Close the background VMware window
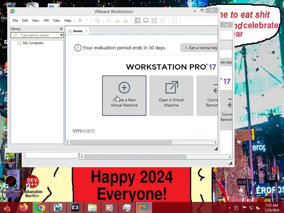Viewport: 284px width, 213px height. 227,25
